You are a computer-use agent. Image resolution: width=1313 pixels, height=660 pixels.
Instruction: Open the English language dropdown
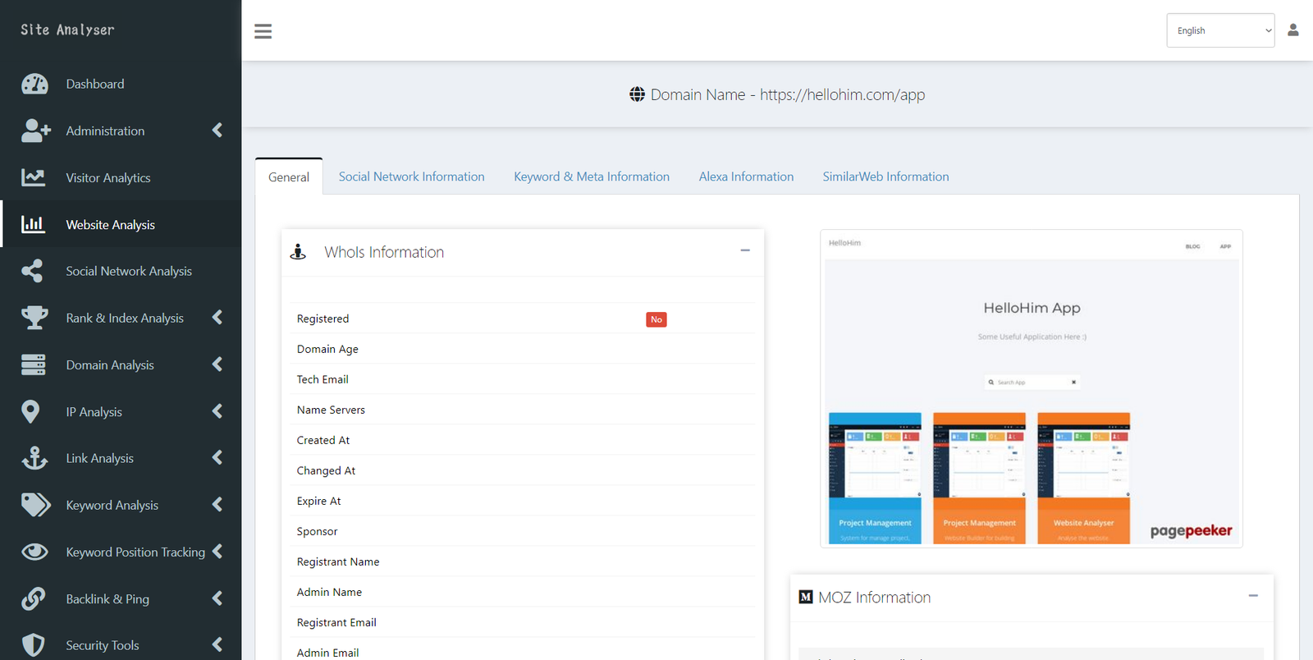point(1220,30)
